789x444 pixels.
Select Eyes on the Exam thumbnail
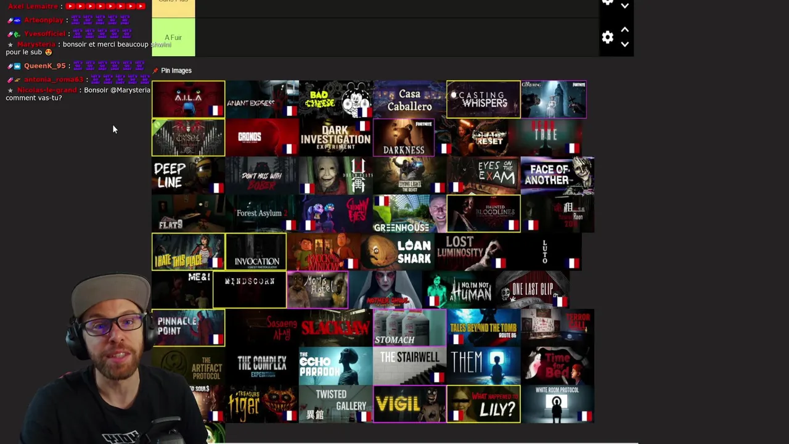pos(484,175)
